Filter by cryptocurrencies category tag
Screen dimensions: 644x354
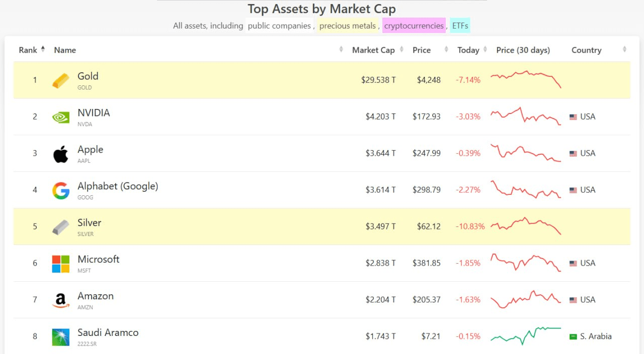pos(414,26)
